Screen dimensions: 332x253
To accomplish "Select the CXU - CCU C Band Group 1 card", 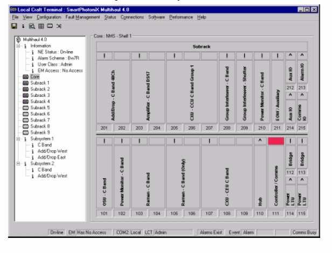I will [x=192, y=92].
